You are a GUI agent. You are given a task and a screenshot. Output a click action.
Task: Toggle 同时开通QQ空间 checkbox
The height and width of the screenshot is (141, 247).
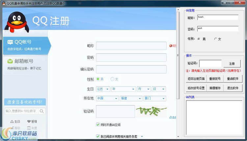(98, 124)
